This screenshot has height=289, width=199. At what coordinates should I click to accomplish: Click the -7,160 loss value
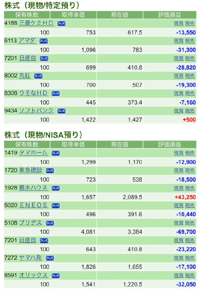tap(188, 102)
